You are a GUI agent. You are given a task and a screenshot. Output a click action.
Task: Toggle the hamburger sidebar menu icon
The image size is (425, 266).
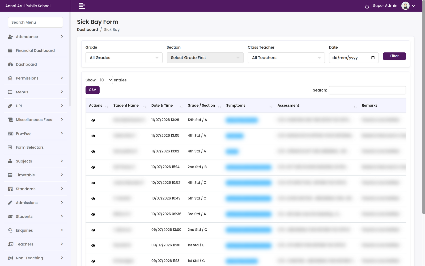click(82, 6)
